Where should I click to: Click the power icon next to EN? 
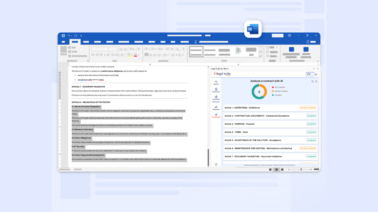pyautogui.click(x=316, y=74)
